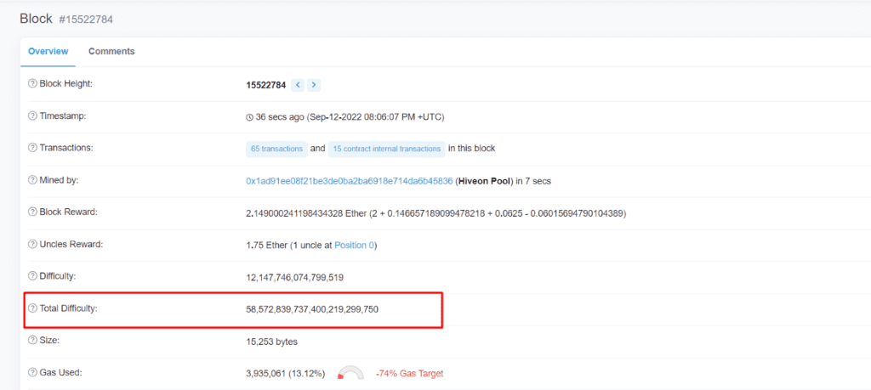Click help icon next to Uncles Reward
The image size is (871, 390).
point(32,245)
